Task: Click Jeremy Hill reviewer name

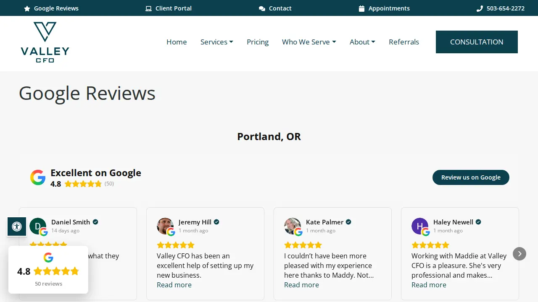Action: click(195, 222)
